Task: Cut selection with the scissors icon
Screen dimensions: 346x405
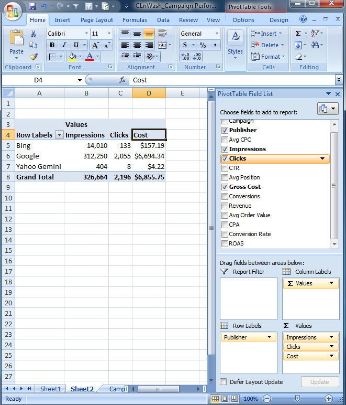Action: point(33,34)
